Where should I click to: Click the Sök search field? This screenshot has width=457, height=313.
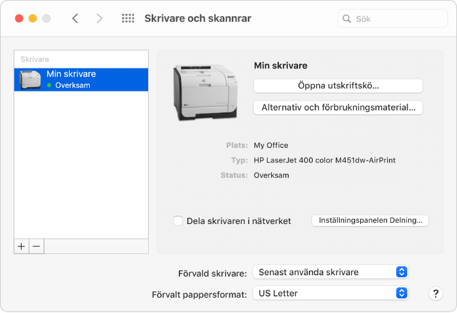click(x=393, y=19)
